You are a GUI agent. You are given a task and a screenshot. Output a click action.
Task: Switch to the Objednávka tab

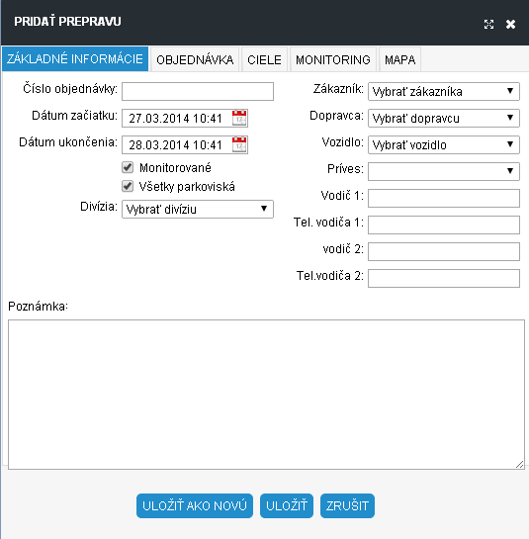click(x=195, y=59)
